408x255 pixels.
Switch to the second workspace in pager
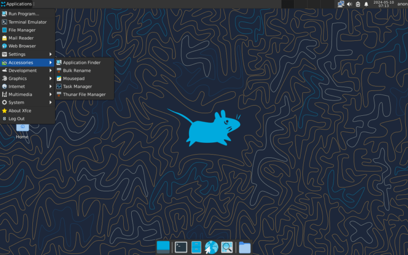click(x=301, y=4)
